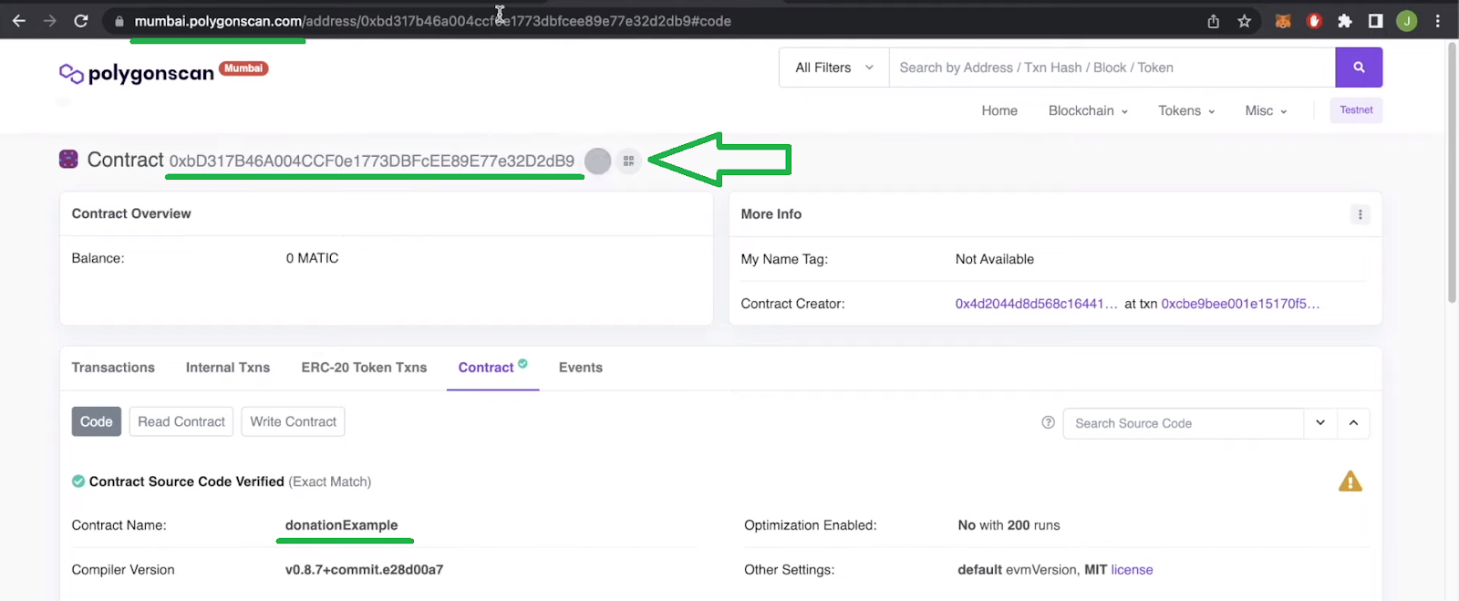Click the Testnet button
The image size is (1459, 601).
click(1356, 110)
